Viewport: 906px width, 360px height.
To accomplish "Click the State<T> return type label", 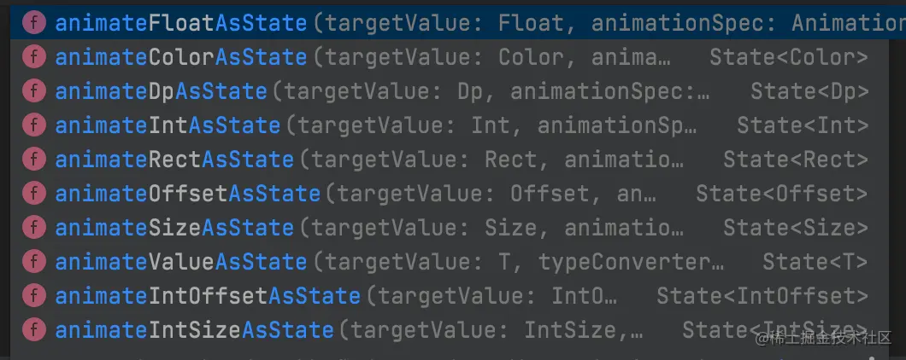I will click(x=815, y=262).
